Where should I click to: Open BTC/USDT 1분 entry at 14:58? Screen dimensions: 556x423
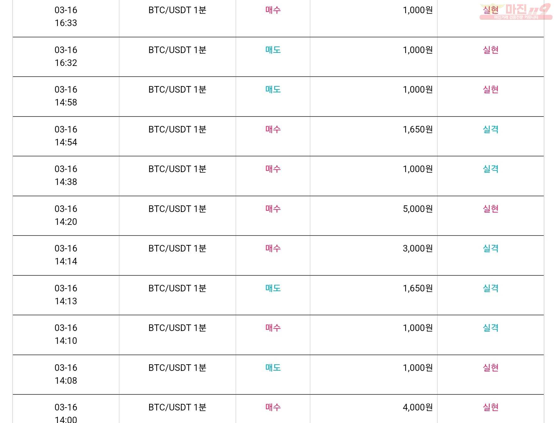(177, 89)
